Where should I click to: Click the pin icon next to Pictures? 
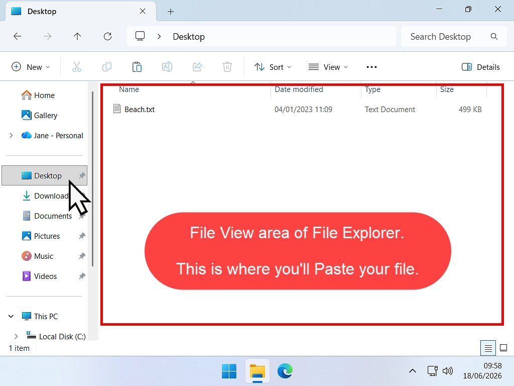point(82,236)
